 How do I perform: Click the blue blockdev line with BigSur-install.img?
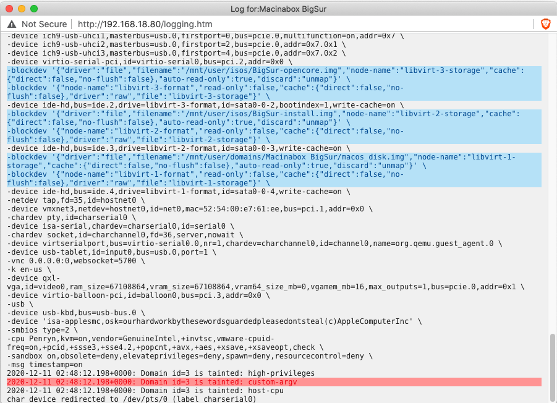(x=274, y=118)
